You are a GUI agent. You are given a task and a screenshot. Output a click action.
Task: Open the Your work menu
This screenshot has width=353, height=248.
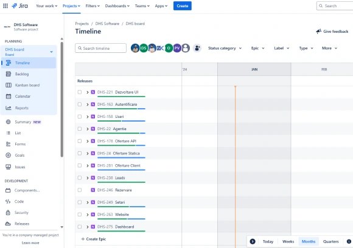(x=47, y=6)
